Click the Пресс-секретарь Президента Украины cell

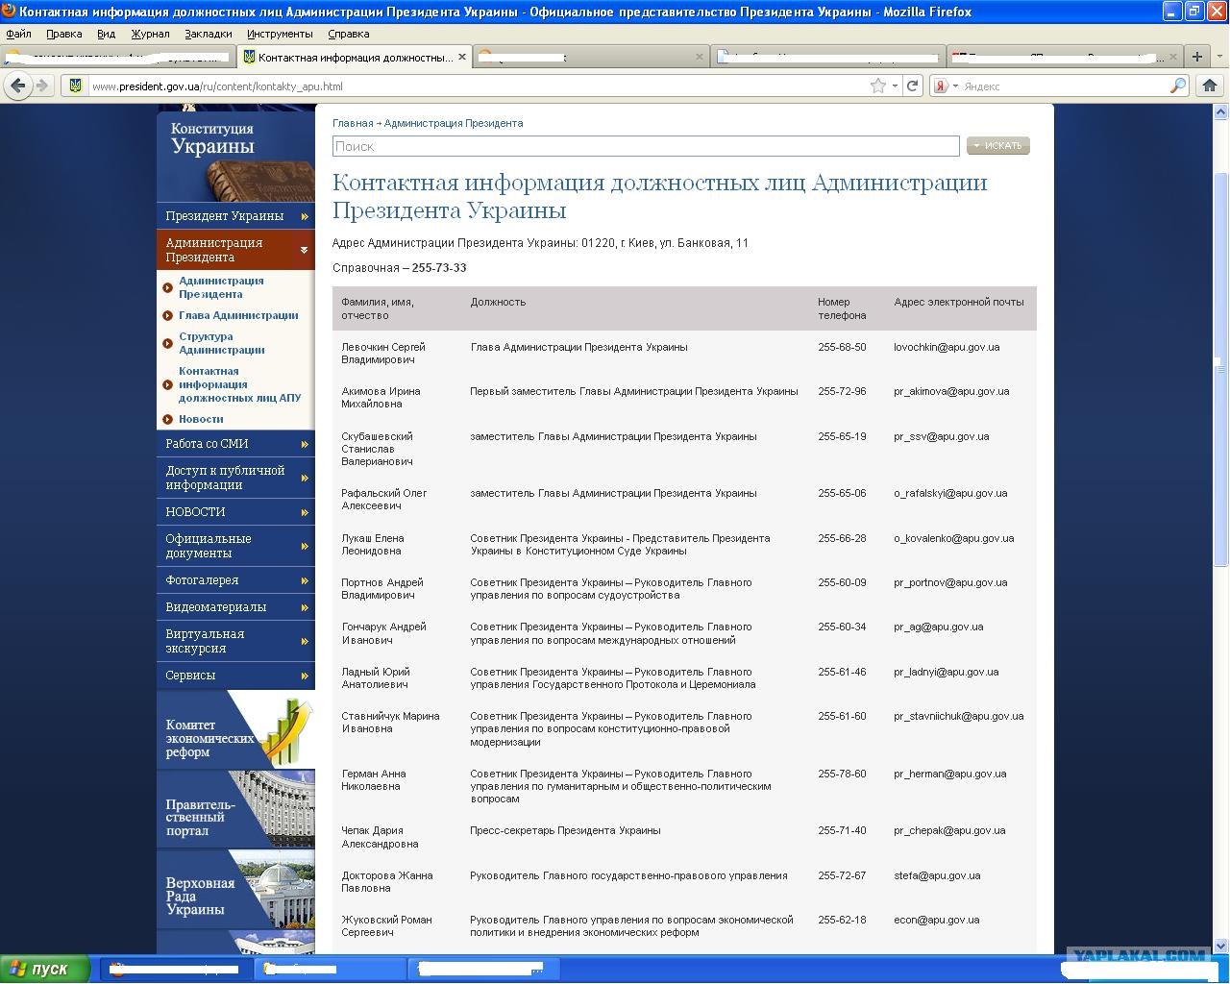(x=565, y=830)
